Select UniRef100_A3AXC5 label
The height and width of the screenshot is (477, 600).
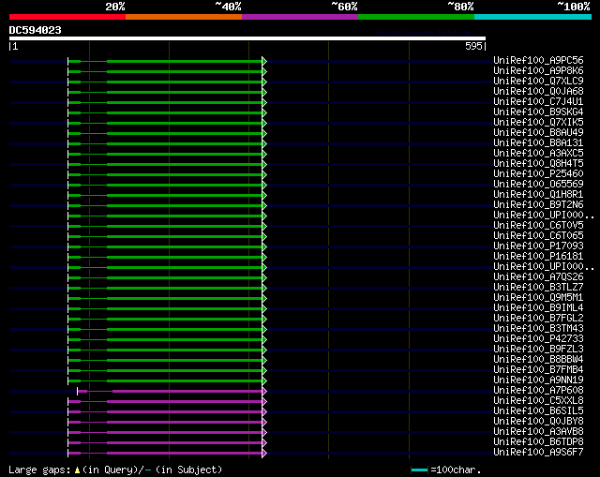coord(538,153)
